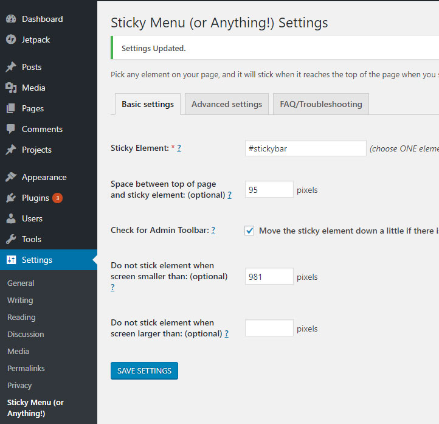Image resolution: width=439 pixels, height=424 pixels.
Task: Click the Settings Updated notice text
Action: (153, 49)
